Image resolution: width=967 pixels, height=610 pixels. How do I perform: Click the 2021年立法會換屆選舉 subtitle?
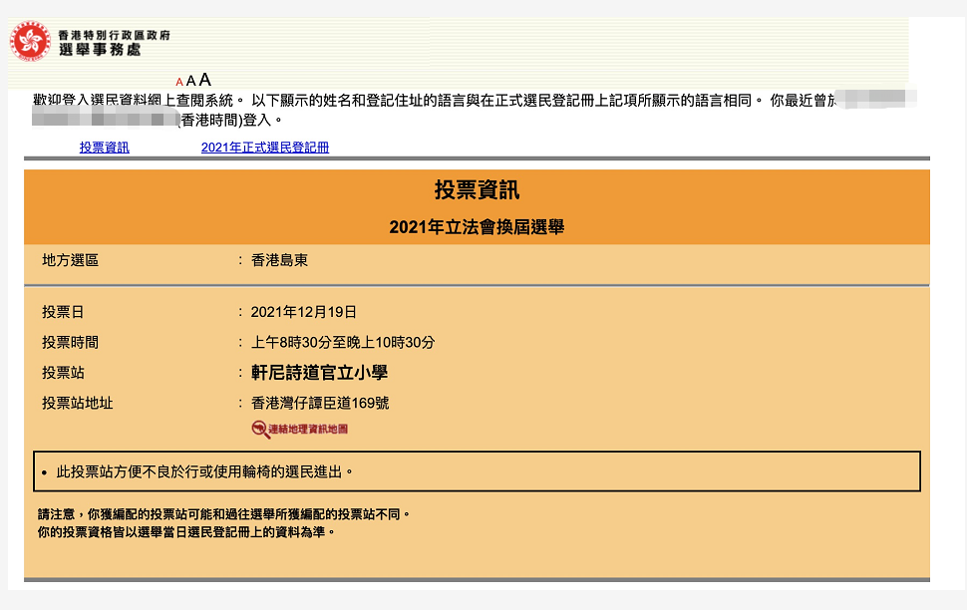477,228
